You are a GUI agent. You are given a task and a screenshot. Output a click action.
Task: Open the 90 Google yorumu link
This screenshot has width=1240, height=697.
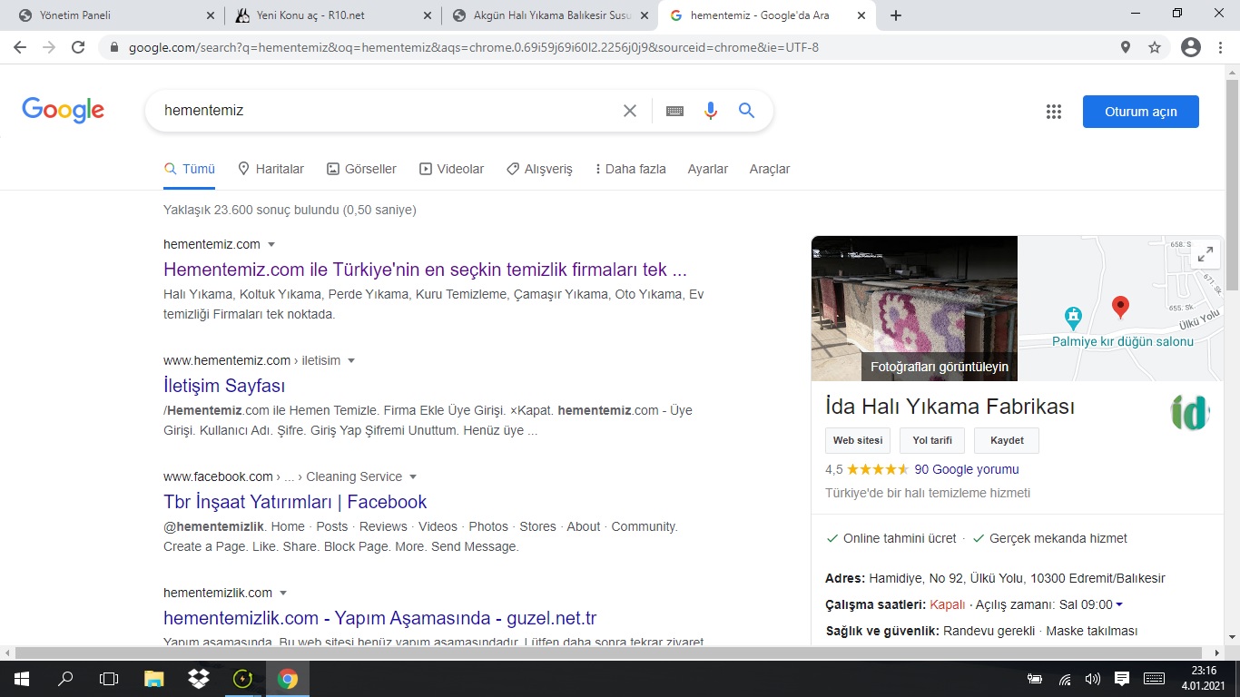tap(967, 469)
